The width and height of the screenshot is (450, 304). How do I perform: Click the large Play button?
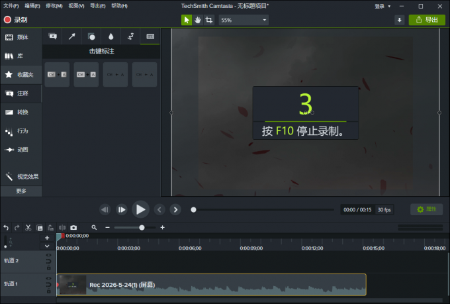(x=140, y=210)
